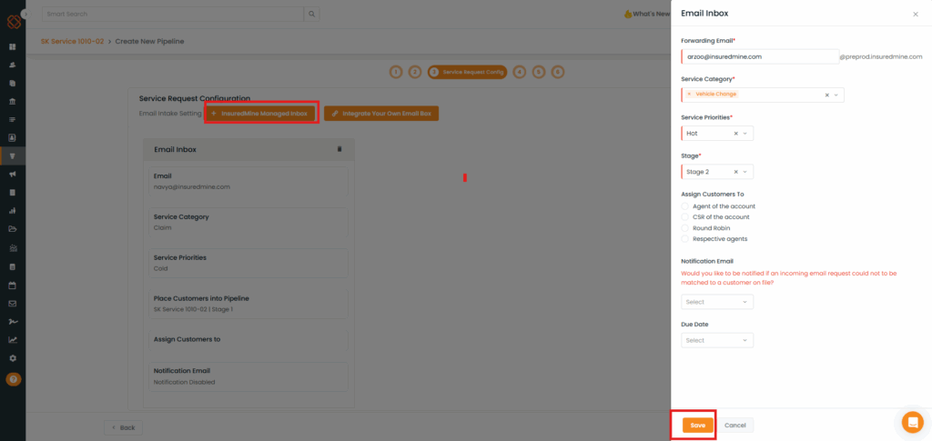This screenshot has height=441, width=932.
Task: Click the megaphone campaigns icon in sidebar
Action: (x=13, y=174)
